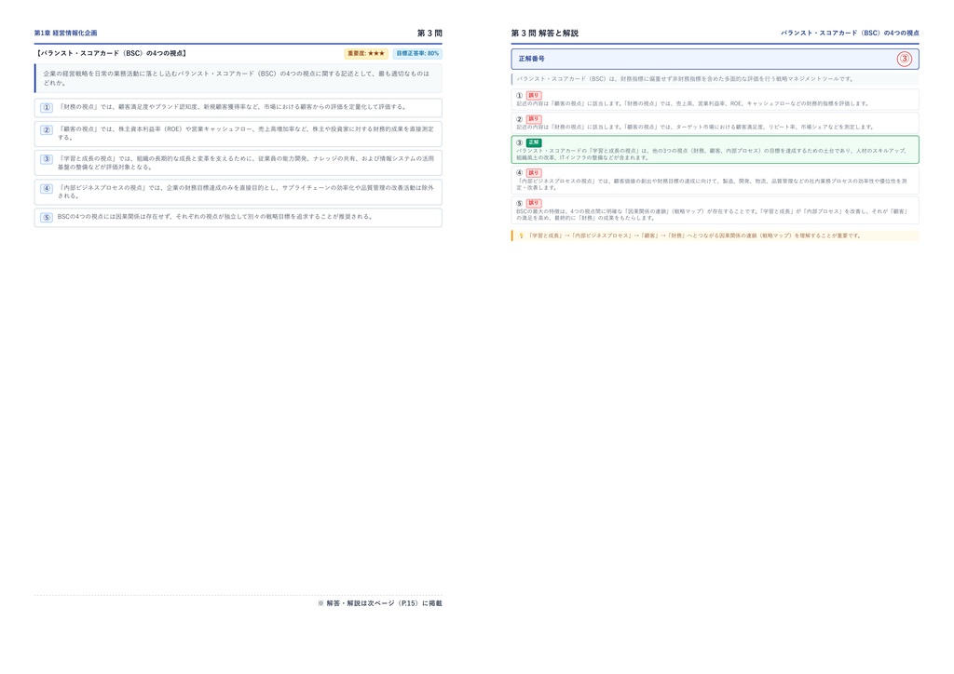Click the 第 3 問 heading on the question page
954x674 pixels.
point(429,33)
